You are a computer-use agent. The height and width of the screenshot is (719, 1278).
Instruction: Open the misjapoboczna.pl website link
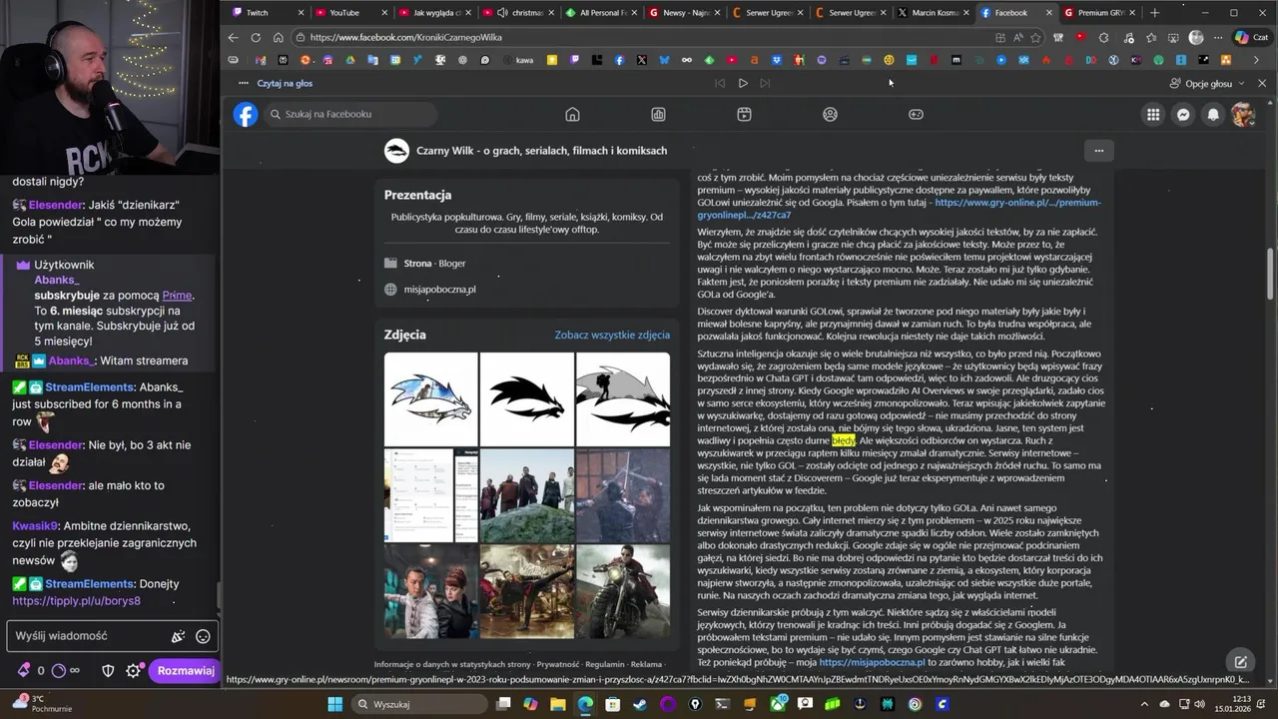(x=439, y=290)
